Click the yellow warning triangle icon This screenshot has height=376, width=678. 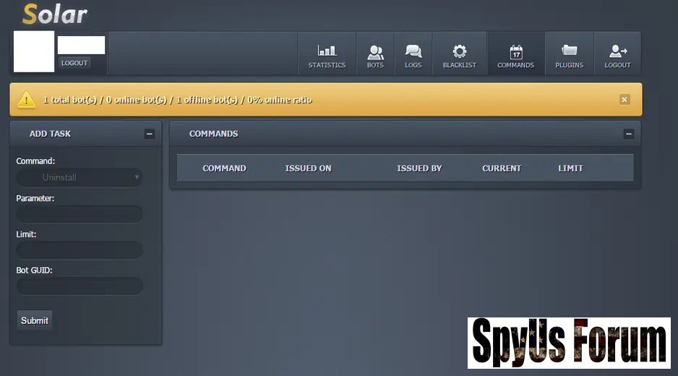[27, 100]
